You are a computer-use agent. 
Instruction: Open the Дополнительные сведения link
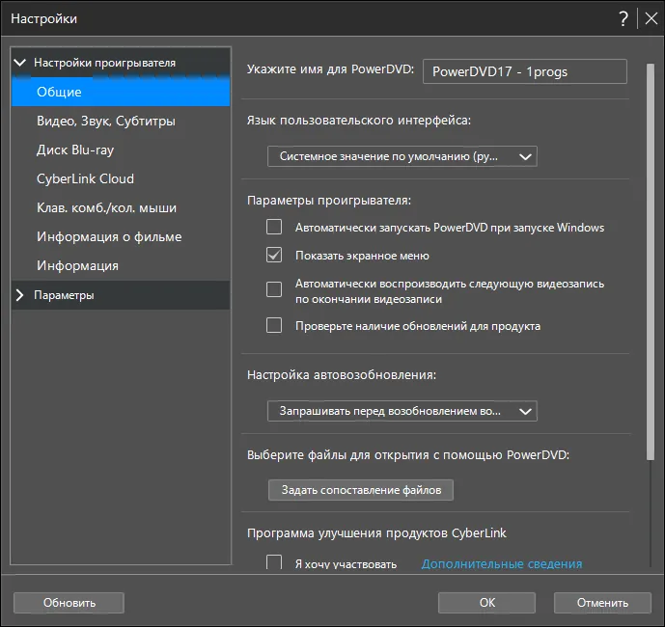point(502,564)
